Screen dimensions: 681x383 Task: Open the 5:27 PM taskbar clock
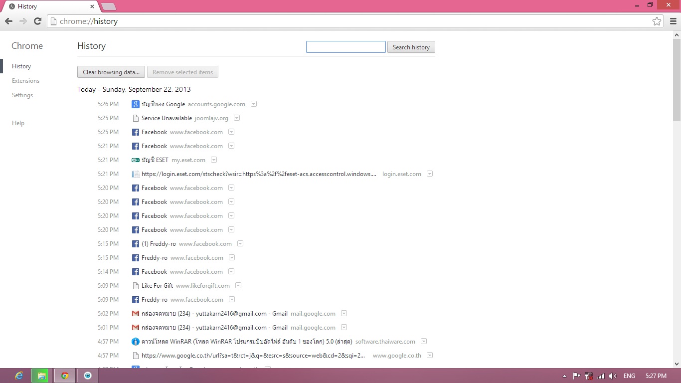[x=656, y=376]
